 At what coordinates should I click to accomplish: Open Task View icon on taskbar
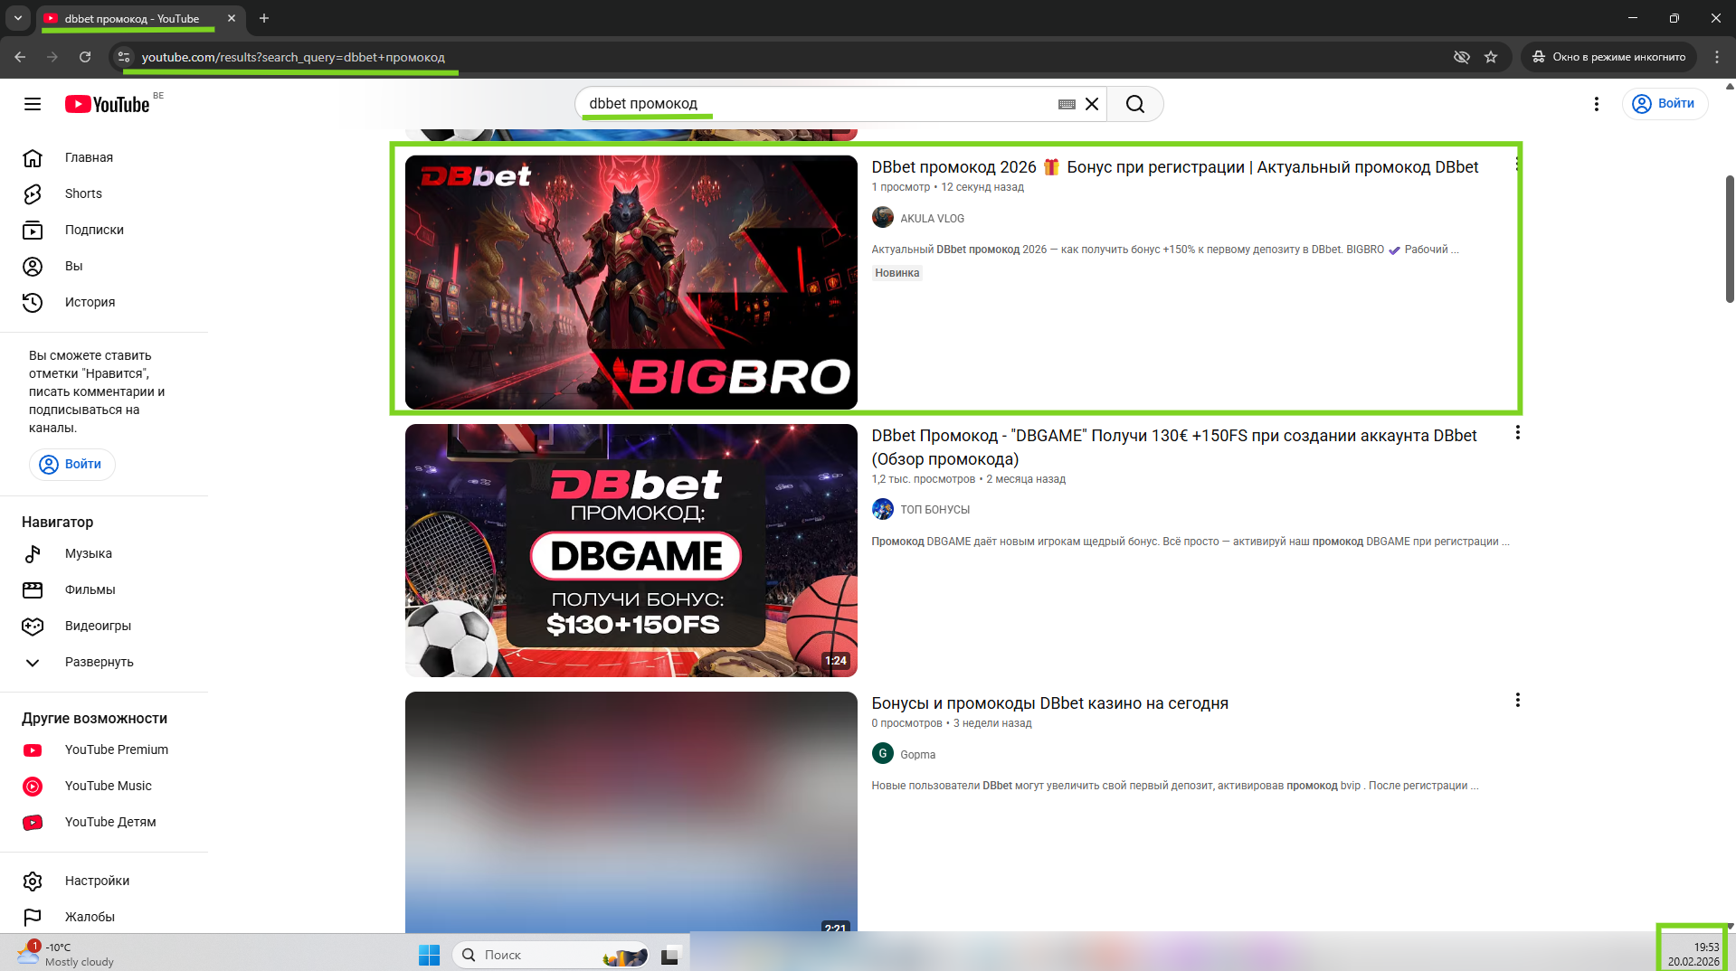[x=670, y=955]
